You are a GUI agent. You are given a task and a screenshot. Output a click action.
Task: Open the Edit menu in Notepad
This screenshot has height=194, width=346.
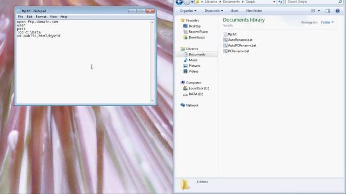[x=29, y=17]
